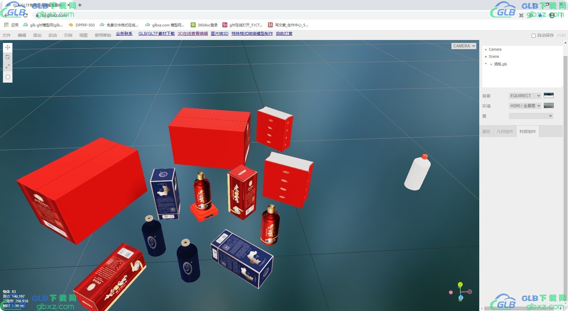Viewport: 568px width, 311px height.
Task: Open the 视图 menu
Action: click(83, 35)
